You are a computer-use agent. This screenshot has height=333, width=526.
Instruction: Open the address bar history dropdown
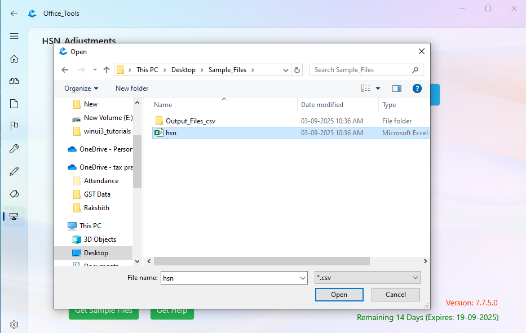click(285, 70)
